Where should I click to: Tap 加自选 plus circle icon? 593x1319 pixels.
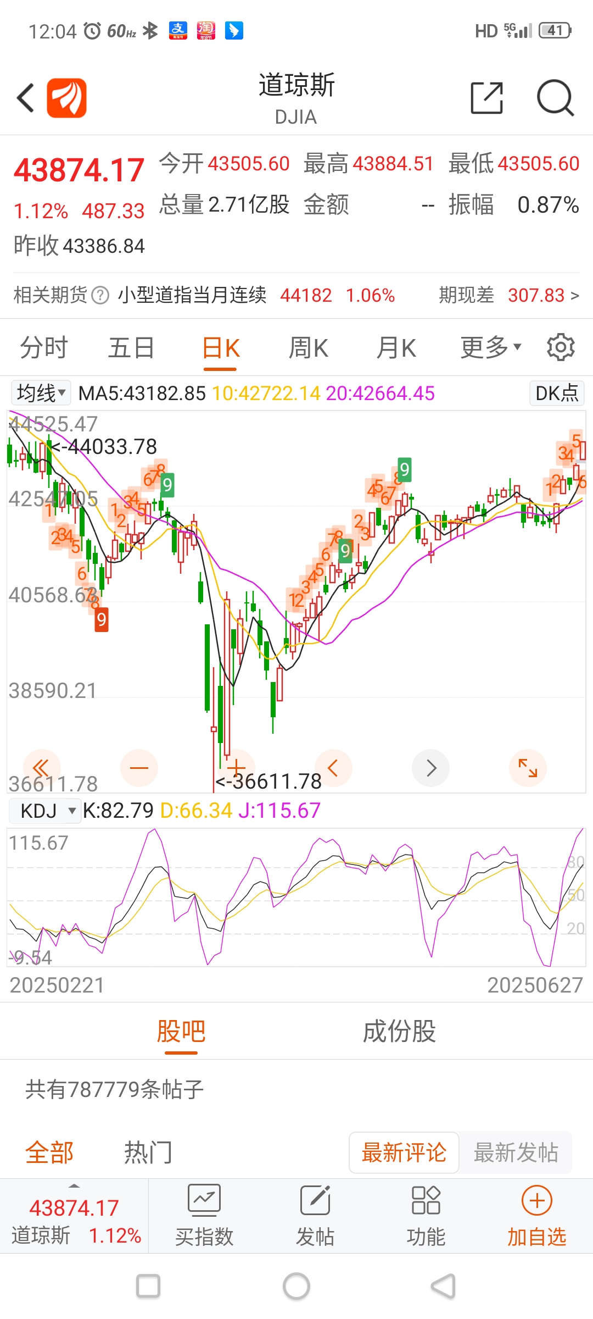[536, 1200]
